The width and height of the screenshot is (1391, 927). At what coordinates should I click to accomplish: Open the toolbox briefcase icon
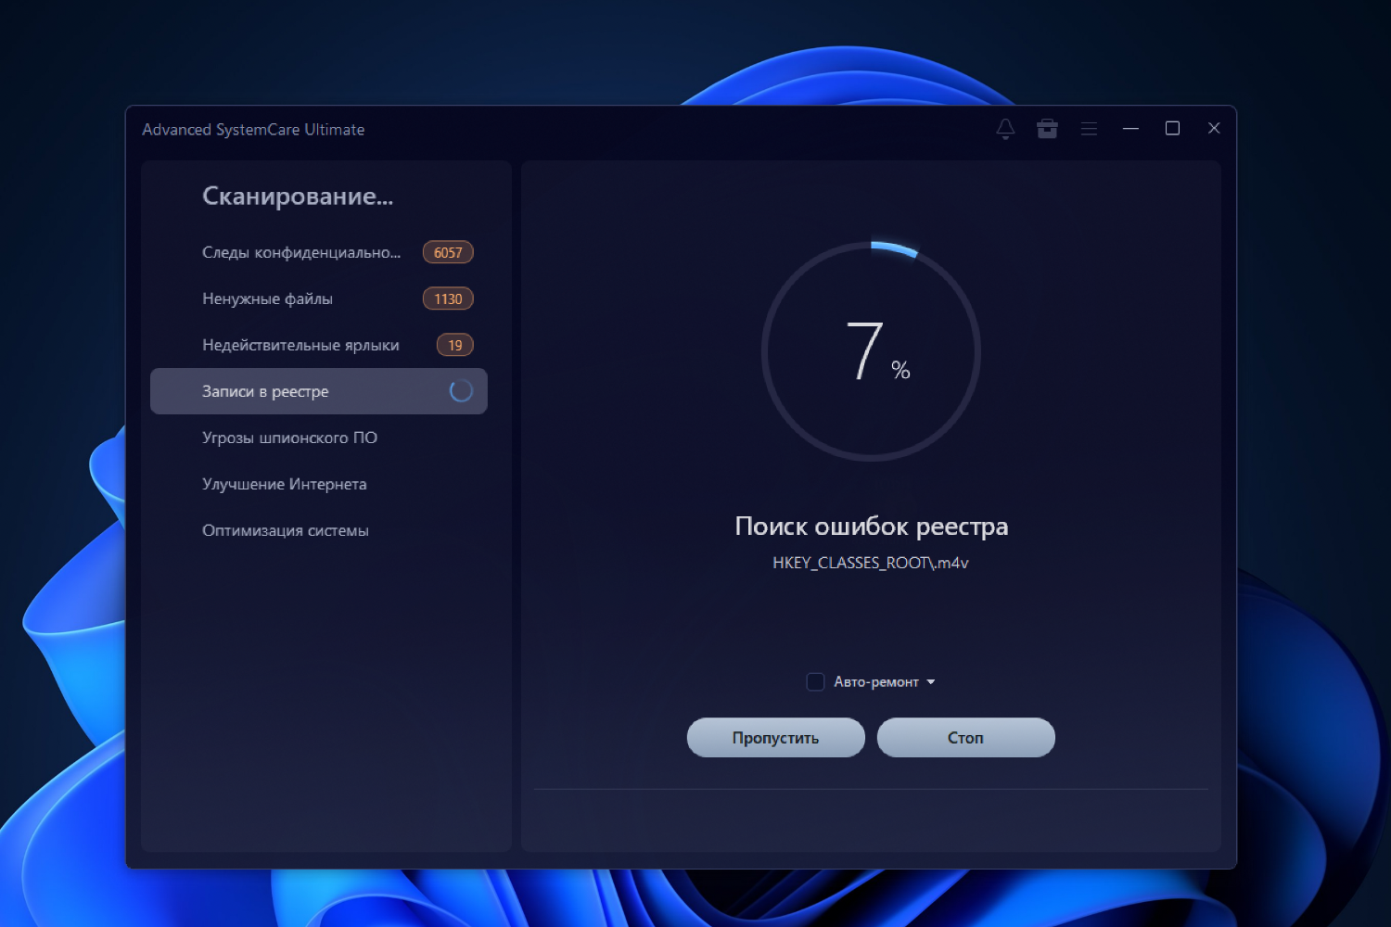coord(1047,129)
